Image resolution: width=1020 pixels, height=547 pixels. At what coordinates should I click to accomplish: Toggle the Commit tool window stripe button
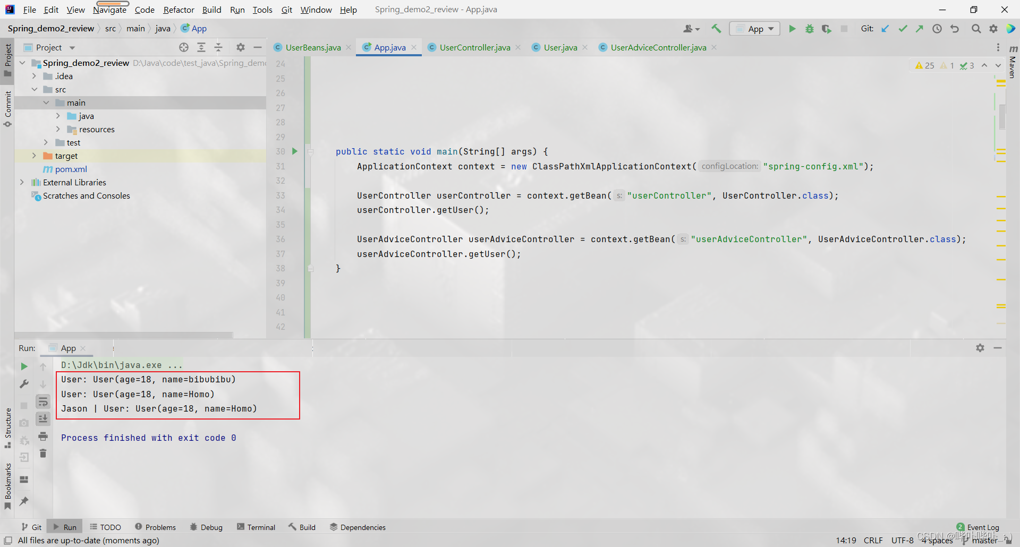click(7, 109)
